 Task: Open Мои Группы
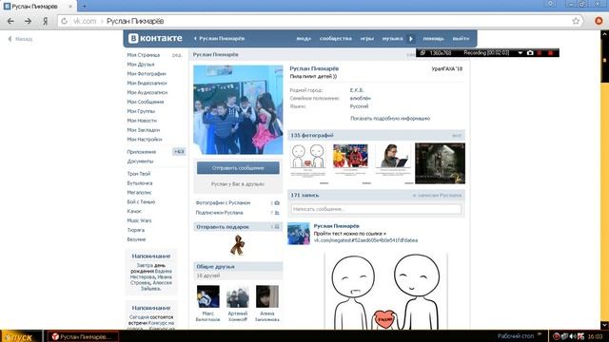[141, 111]
